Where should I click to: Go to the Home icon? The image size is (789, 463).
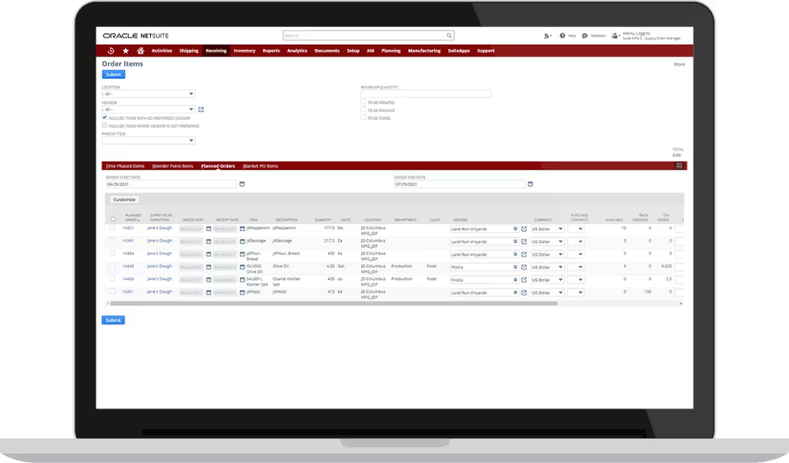[x=141, y=51]
